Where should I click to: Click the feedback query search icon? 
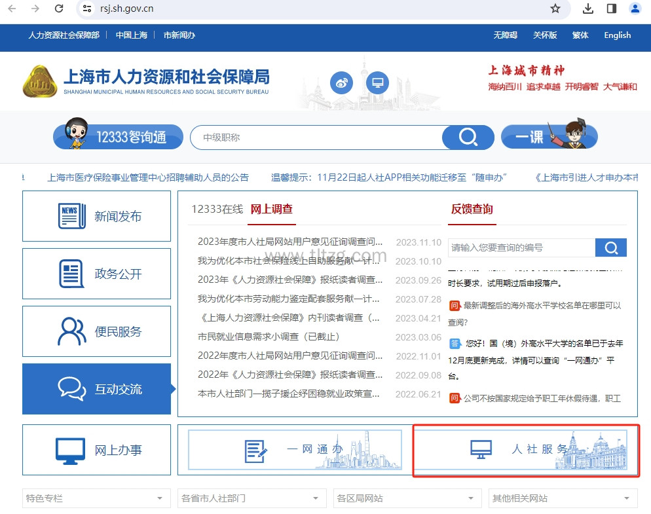610,248
